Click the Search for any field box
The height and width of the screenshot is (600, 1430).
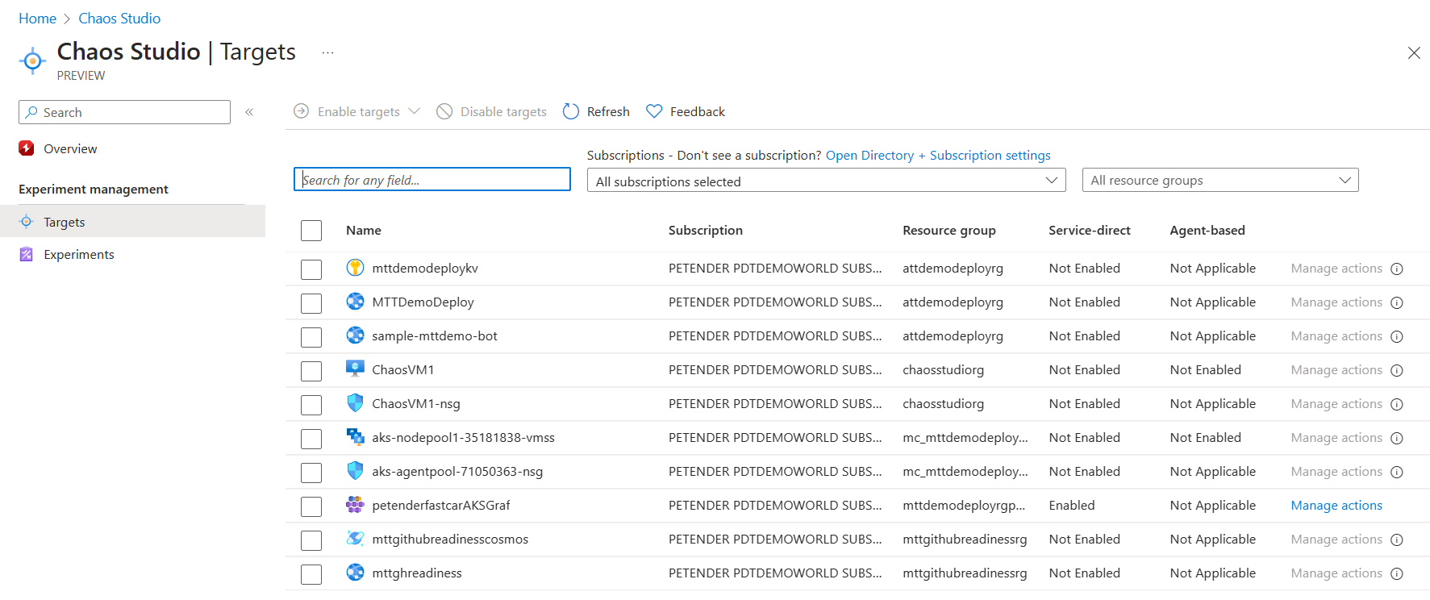[432, 180]
